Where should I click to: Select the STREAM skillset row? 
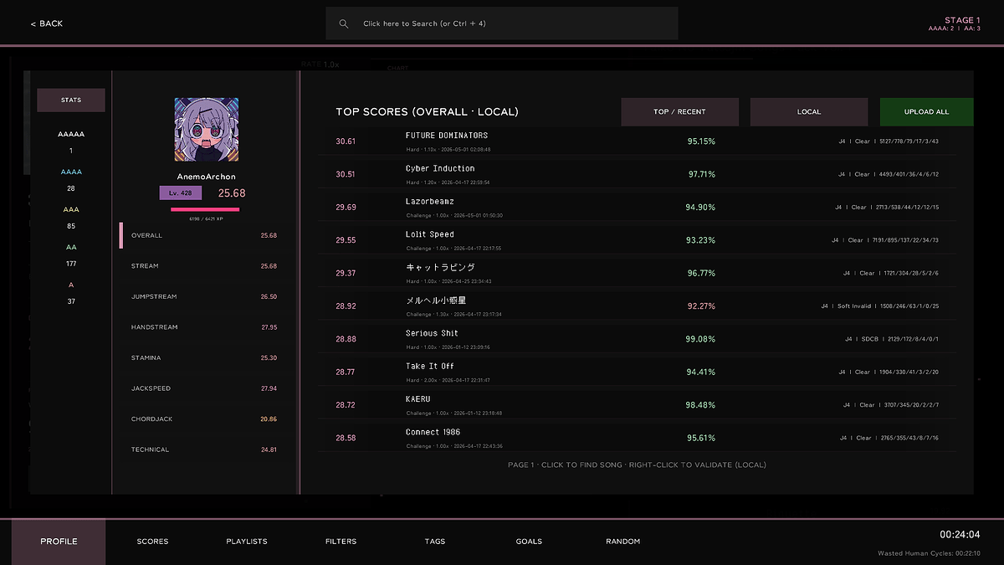[x=204, y=266]
